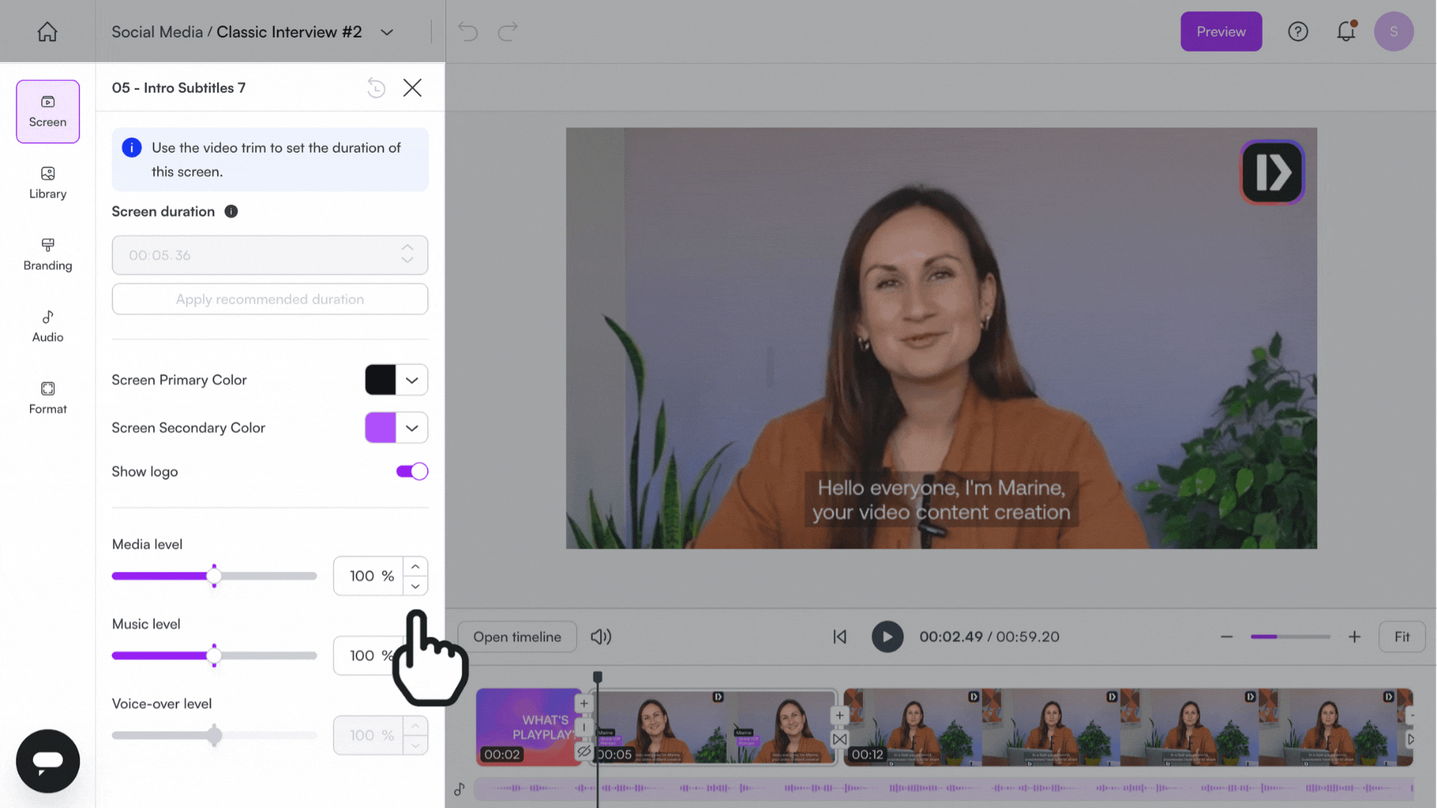The image size is (1437, 808).
Task: Click the reset history icon beside screen title
Action: click(x=376, y=88)
